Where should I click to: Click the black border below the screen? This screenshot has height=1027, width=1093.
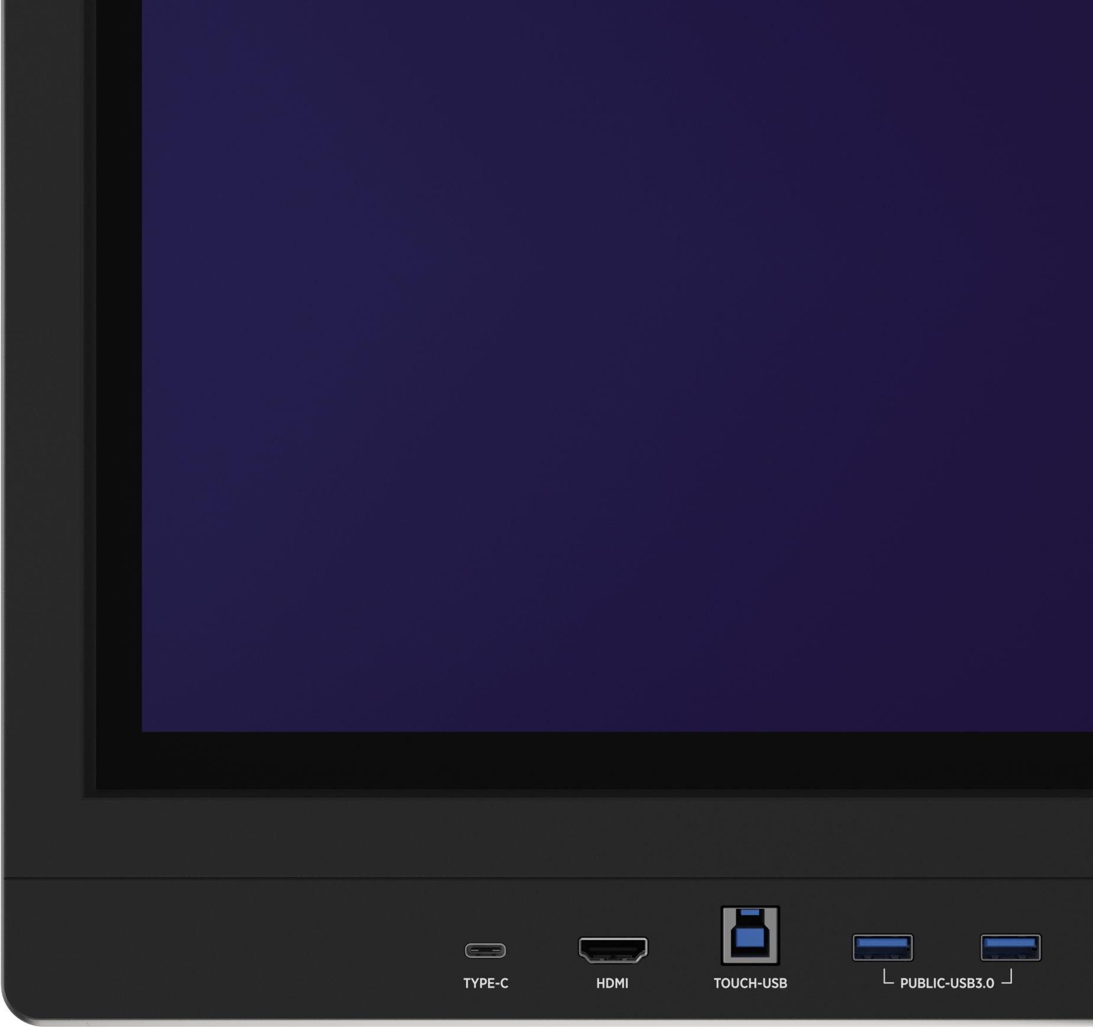[x=591, y=760]
